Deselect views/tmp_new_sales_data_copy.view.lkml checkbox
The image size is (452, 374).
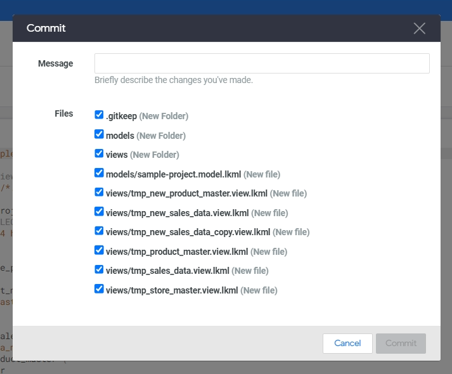click(x=99, y=231)
